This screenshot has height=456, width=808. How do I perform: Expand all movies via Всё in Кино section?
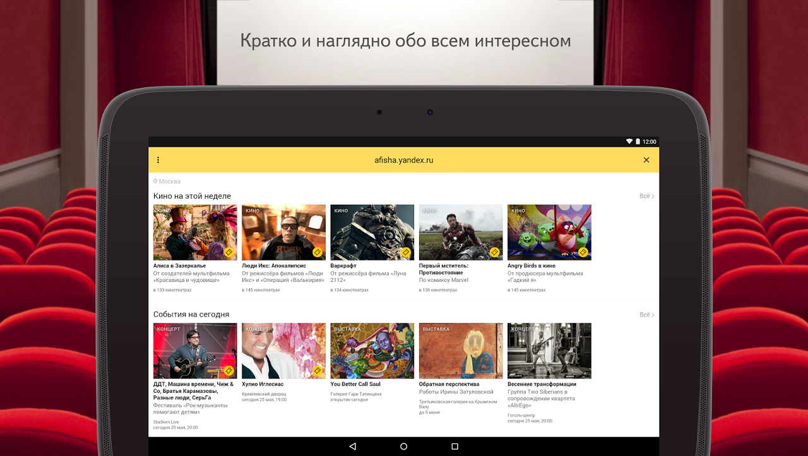[646, 196]
